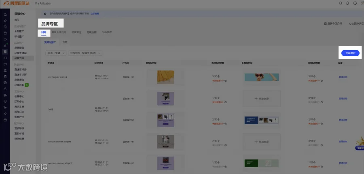The height and width of the screenshot is (174, 364).
Task: Open the 品牌专区介绍 link
Action: 333,24
